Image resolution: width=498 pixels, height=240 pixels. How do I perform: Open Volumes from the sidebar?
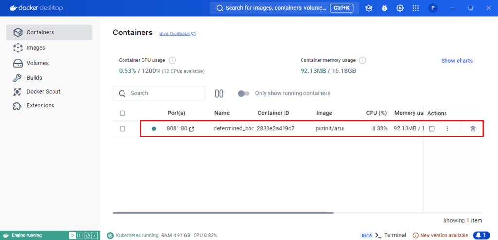point(37,63)
